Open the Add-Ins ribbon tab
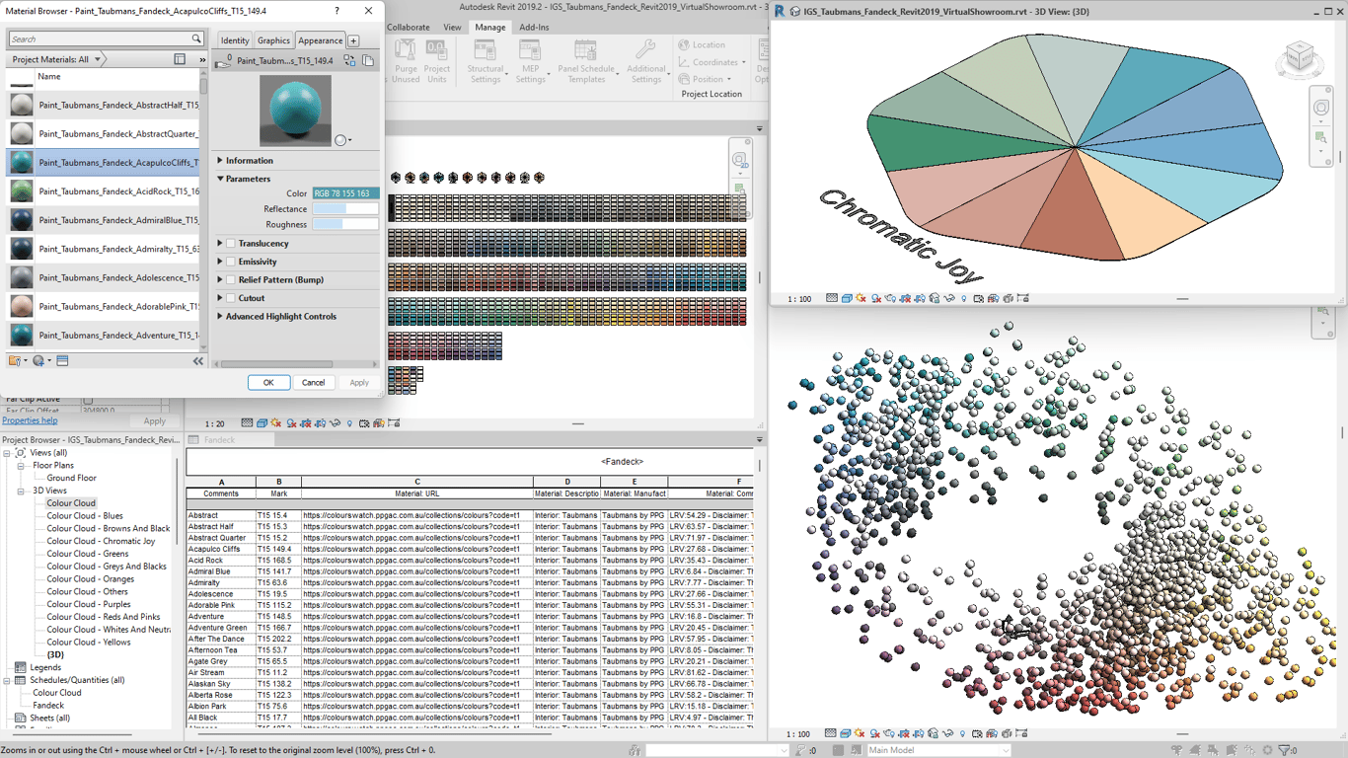The width and height of the screenshot is (1348, 758). tap(534, 28)
